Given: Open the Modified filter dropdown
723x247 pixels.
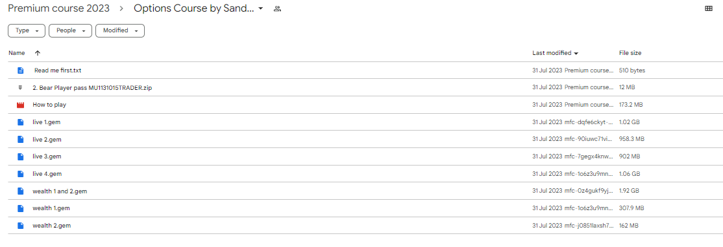Looking at the screenshot, I should coord(120,31).
